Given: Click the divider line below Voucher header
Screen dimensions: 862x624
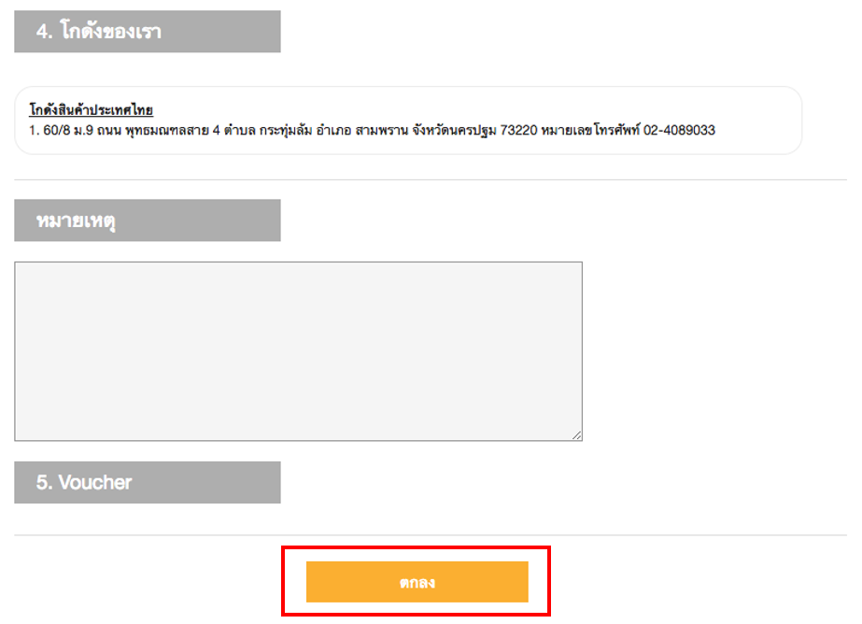Looking at the screenshot, I should [x=431, y=535].
